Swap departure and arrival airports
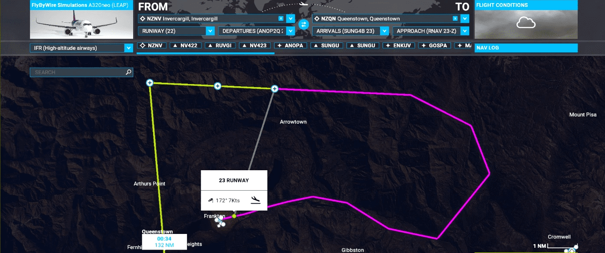Screen dimensions: 605x253 [304, 24]
